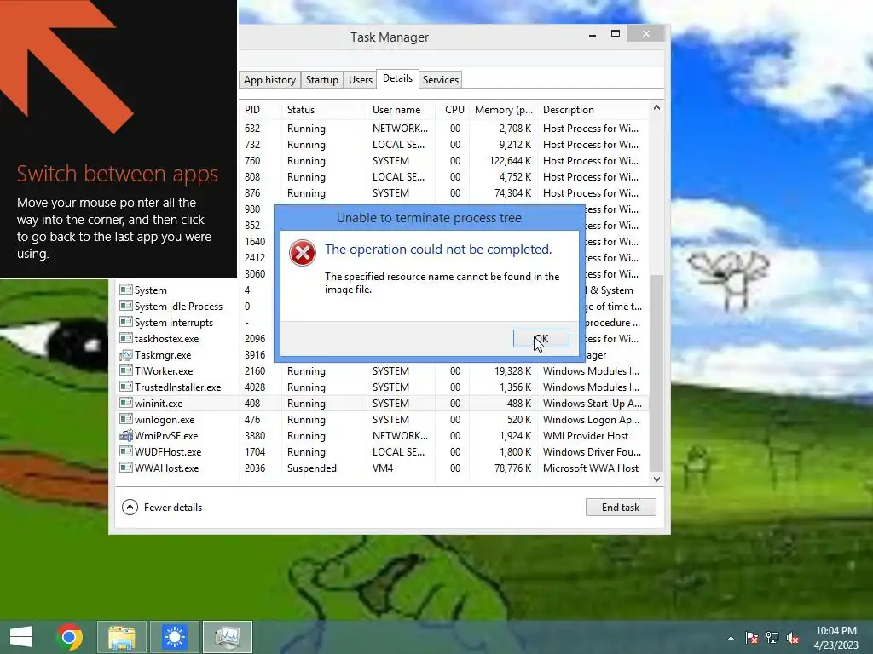Click the wininit.exe icon
Image resolution: width=873 pixels, height=654 pixels.
[126, 403]
